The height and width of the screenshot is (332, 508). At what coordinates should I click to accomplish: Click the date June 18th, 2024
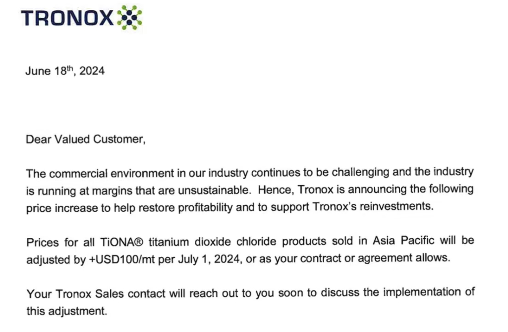[x=65, y=71]
